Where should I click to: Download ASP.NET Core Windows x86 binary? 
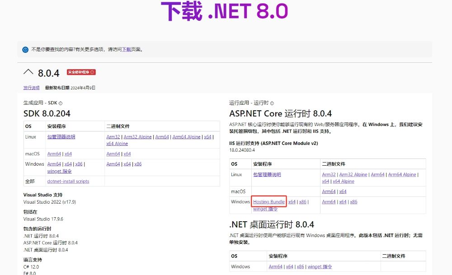(x=354, y=202)
